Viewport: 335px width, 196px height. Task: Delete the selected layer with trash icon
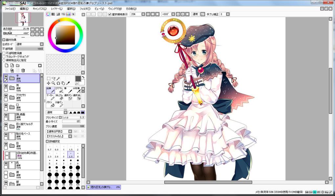click(x=23, y=70)
